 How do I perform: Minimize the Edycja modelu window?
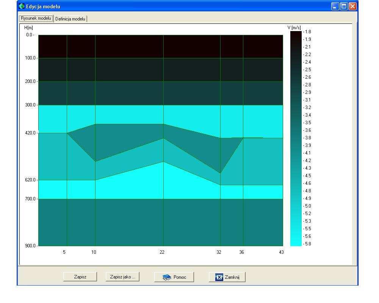pos(335,6)
